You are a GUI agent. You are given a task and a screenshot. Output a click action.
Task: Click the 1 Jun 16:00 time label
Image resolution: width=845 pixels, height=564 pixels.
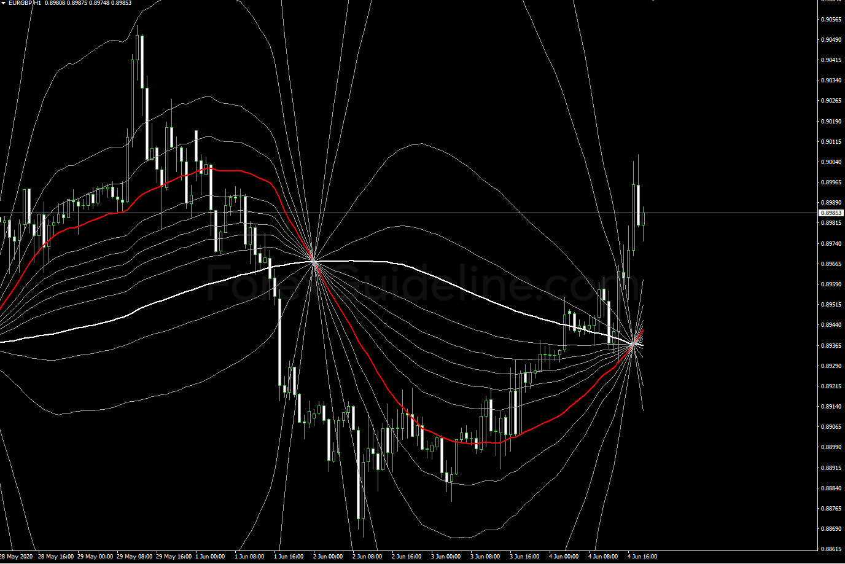[x=289, y=557]
